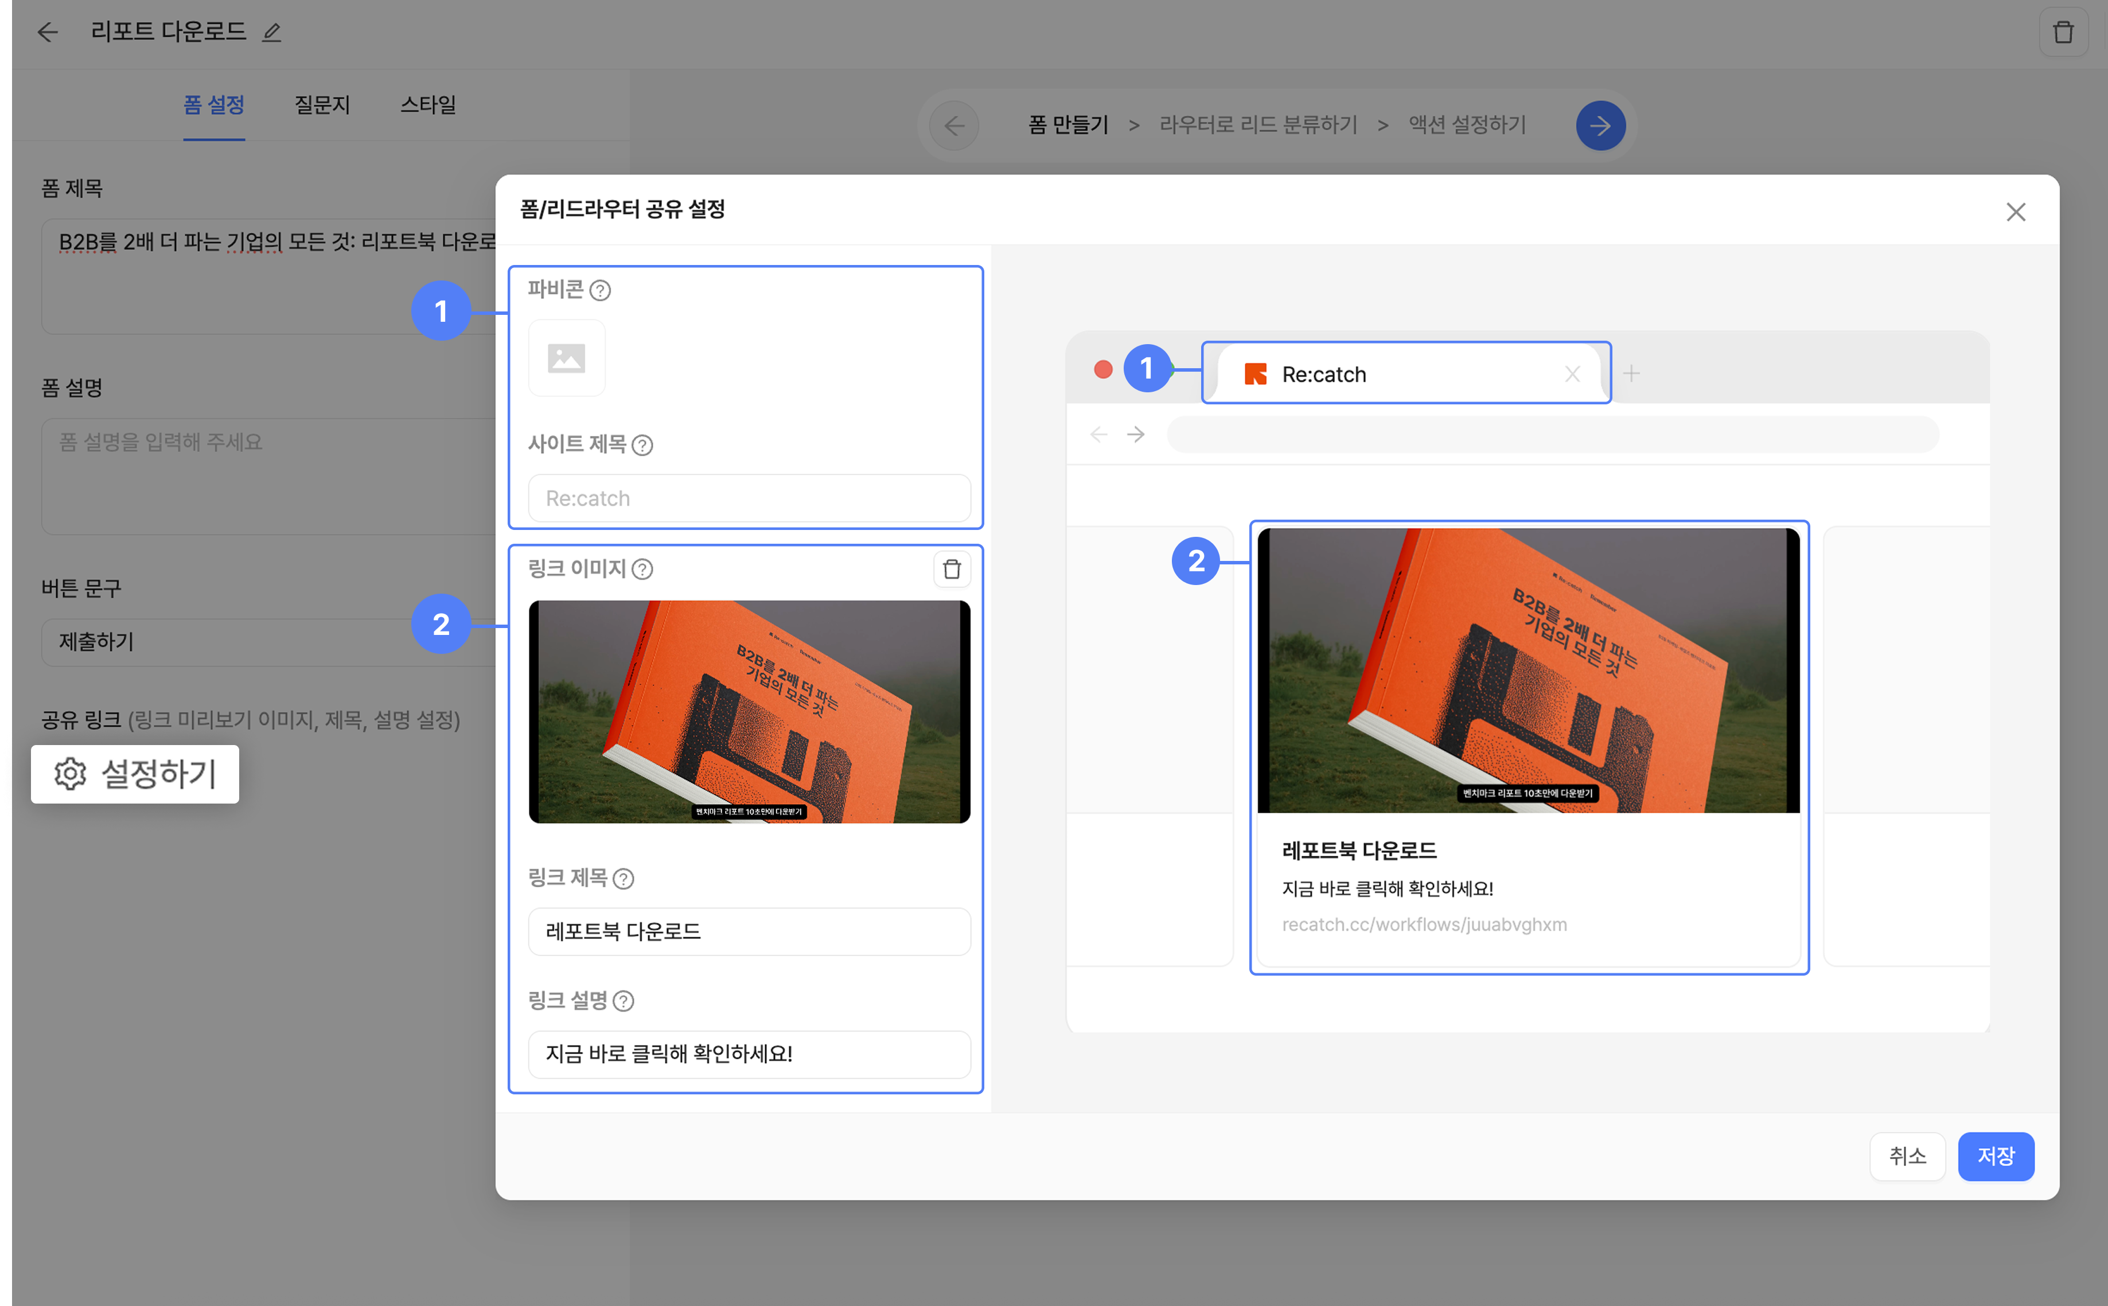Delete the link image with trash icon
Screen dimensions: 2108x1306
952,569
